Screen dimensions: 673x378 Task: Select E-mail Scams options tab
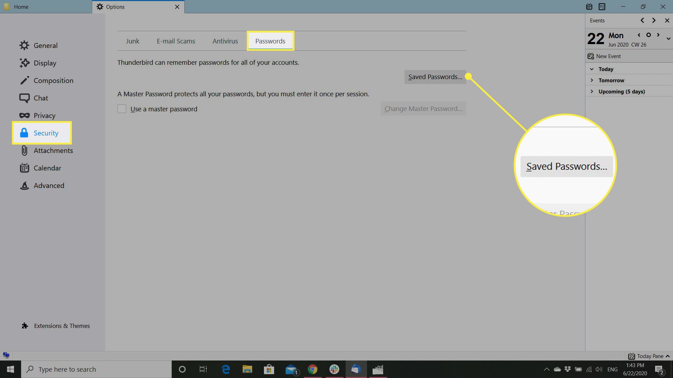[175, 41]
